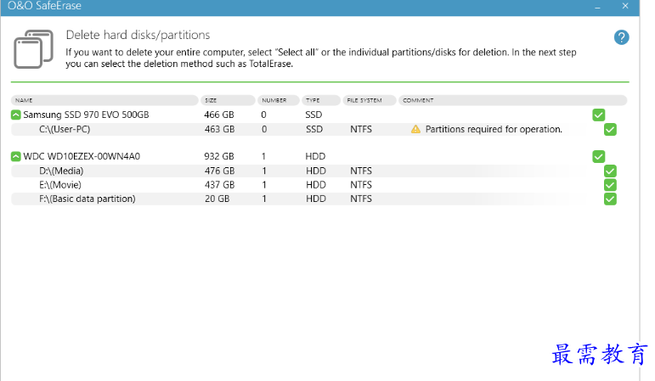This screenshot has height=381, width=655.
Task: Minimize the O&O SafeErase window
Action: (598, 7)
